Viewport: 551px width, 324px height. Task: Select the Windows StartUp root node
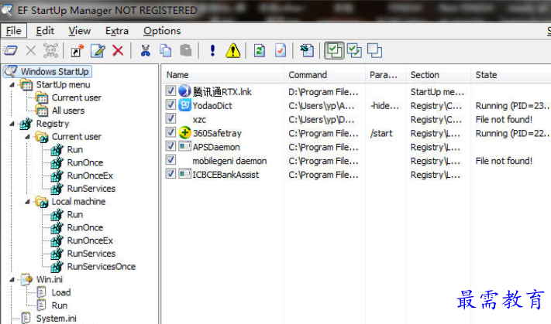click(55, 72)
